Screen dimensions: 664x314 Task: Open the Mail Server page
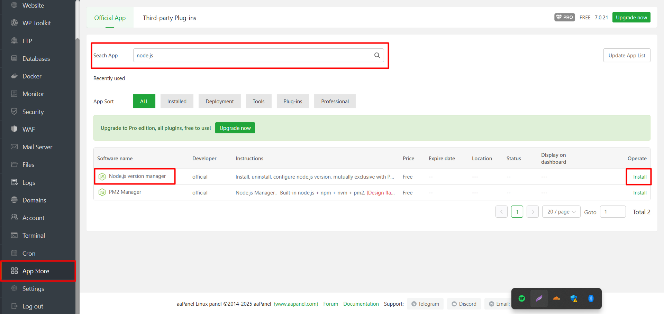point(37,147)
